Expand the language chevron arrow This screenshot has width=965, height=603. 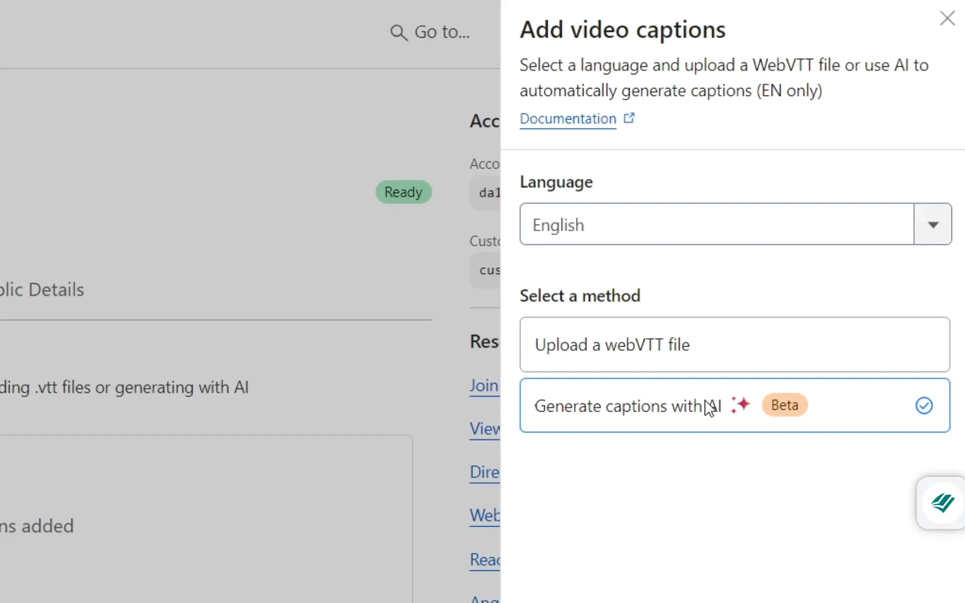click(932, 224)
